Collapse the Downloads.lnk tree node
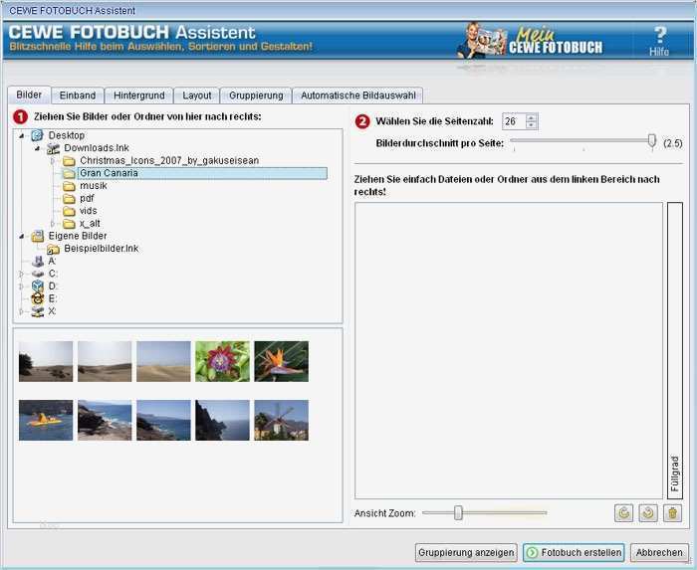The image size is (697, 570). point(37,148)
